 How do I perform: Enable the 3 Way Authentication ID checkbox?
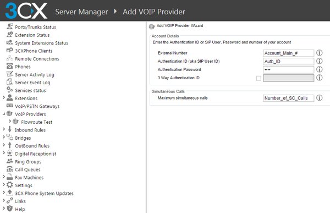pyautogui.click(x=258, y=78)
